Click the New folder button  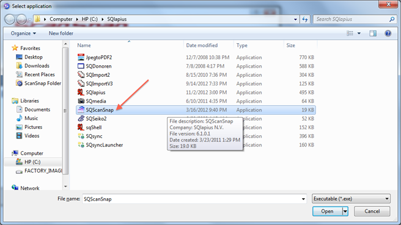point(61,33)
